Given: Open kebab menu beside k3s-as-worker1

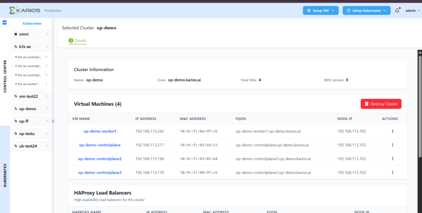Looking at the screenshot, I should click(x=46, y=84).
